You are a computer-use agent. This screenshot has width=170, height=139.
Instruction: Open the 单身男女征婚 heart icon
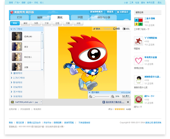click(x=138, y=60)
